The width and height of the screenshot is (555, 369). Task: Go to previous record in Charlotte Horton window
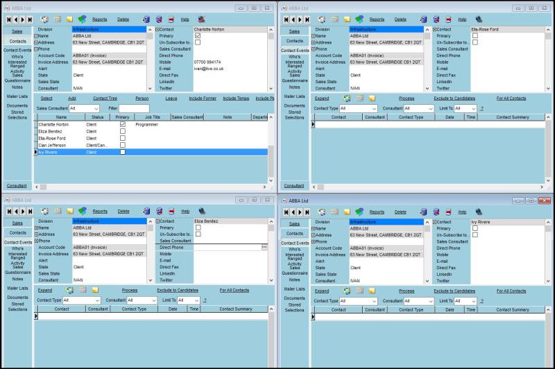pyautogui.click(x=16, y=19)
